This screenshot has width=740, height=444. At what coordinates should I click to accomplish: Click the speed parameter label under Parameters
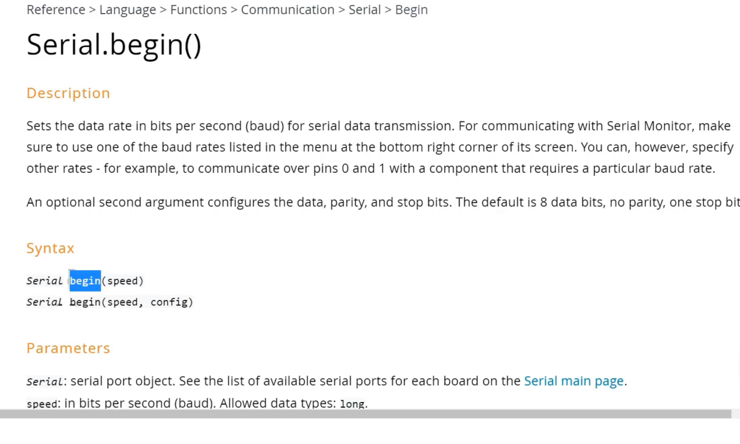pyautogui.click(x=43, y=405)
